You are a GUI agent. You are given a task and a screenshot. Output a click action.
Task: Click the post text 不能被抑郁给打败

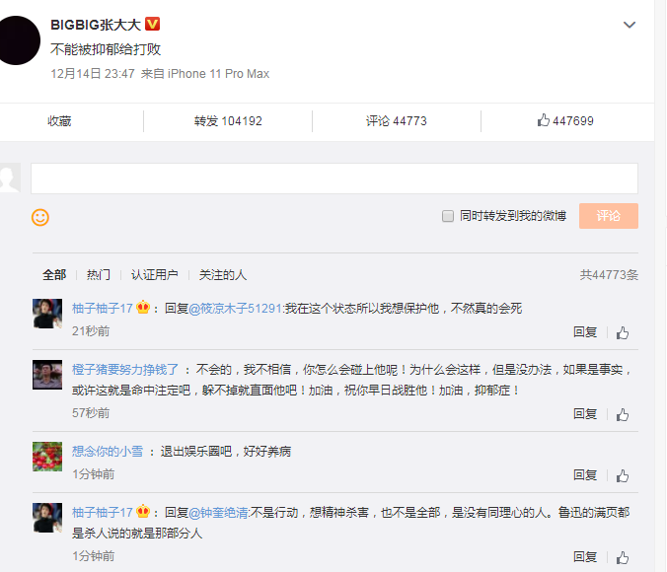(106, 49)
